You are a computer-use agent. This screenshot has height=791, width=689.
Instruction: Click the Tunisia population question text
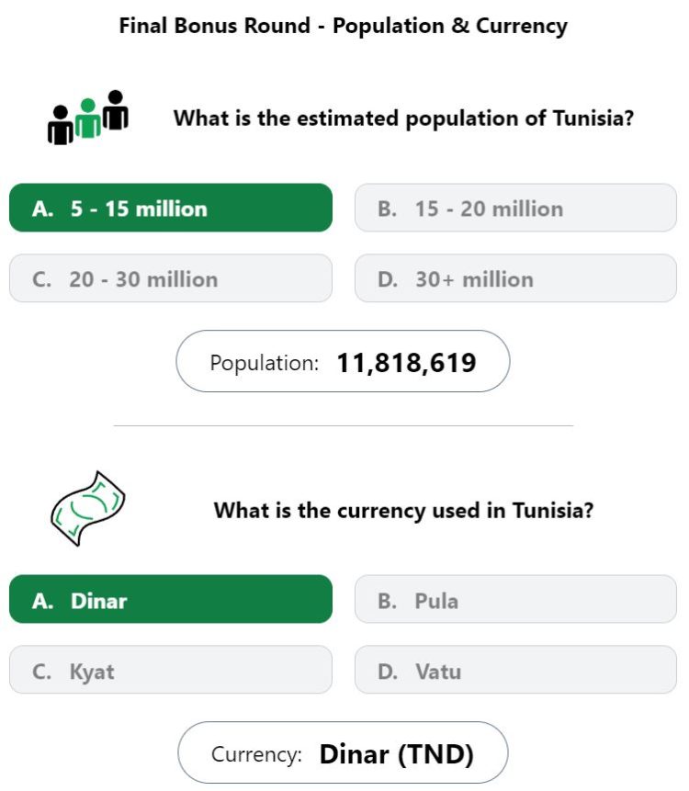tap(403, 119)
